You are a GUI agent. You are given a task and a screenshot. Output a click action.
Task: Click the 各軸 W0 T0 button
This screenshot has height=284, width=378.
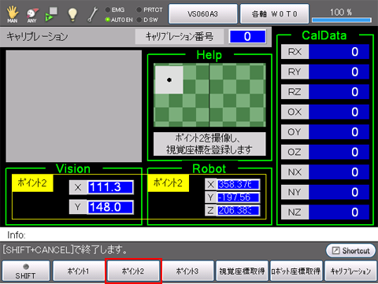point(274,13)
